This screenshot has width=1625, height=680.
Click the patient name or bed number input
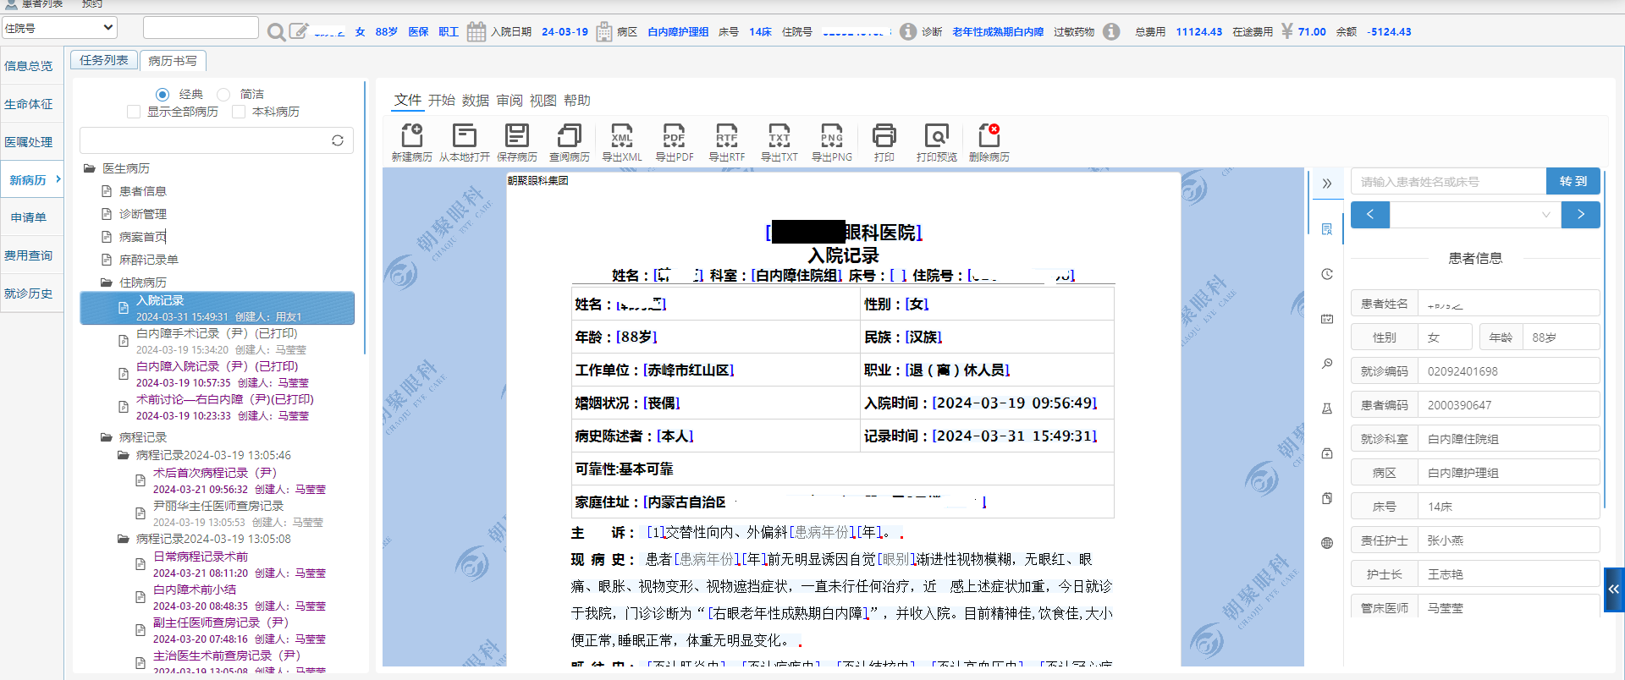(x=1449, y=181)
